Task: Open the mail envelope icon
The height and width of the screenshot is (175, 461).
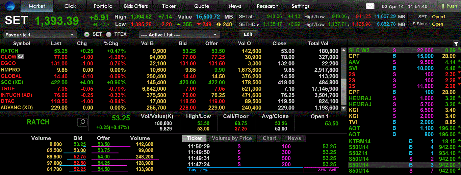Action: (370, 6)
